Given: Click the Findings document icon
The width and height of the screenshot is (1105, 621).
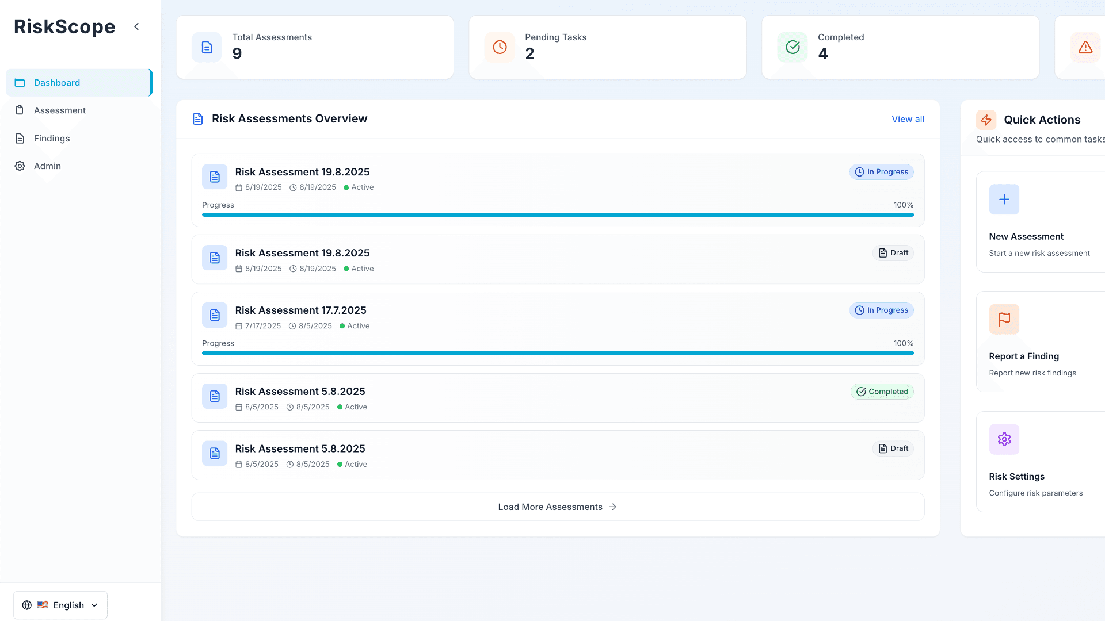Looking at the screenshot, I should click(x=20, y=139).
